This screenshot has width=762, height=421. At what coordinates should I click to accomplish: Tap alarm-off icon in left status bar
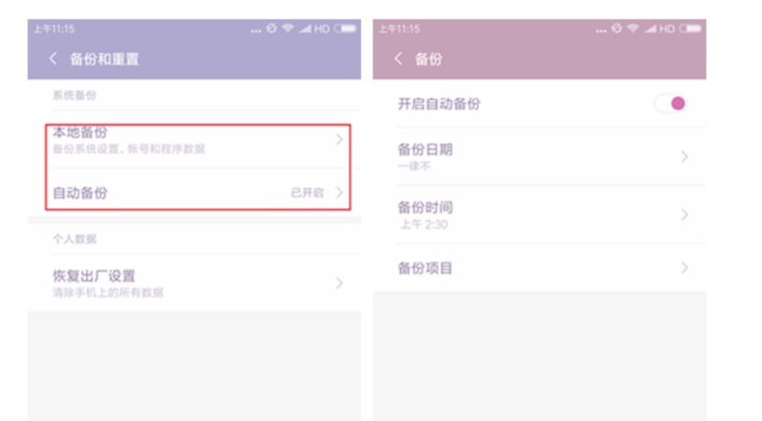point(271,29)
